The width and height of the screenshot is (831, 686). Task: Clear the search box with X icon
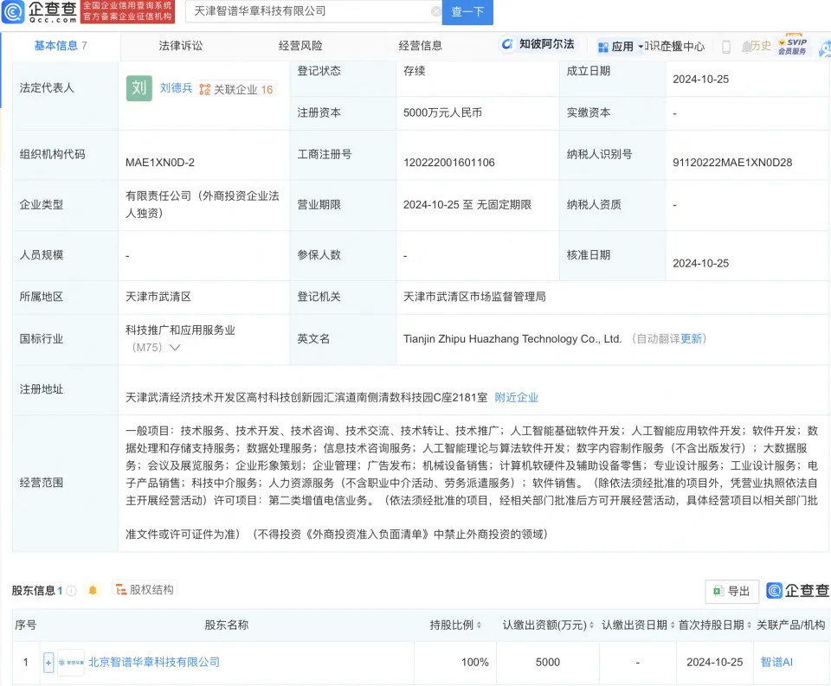tap(435, 11)
